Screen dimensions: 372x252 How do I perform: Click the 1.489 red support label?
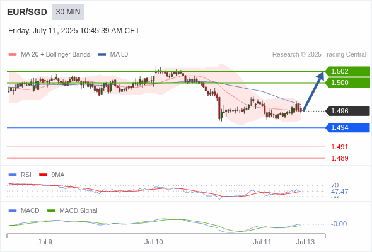coord(339,158)
